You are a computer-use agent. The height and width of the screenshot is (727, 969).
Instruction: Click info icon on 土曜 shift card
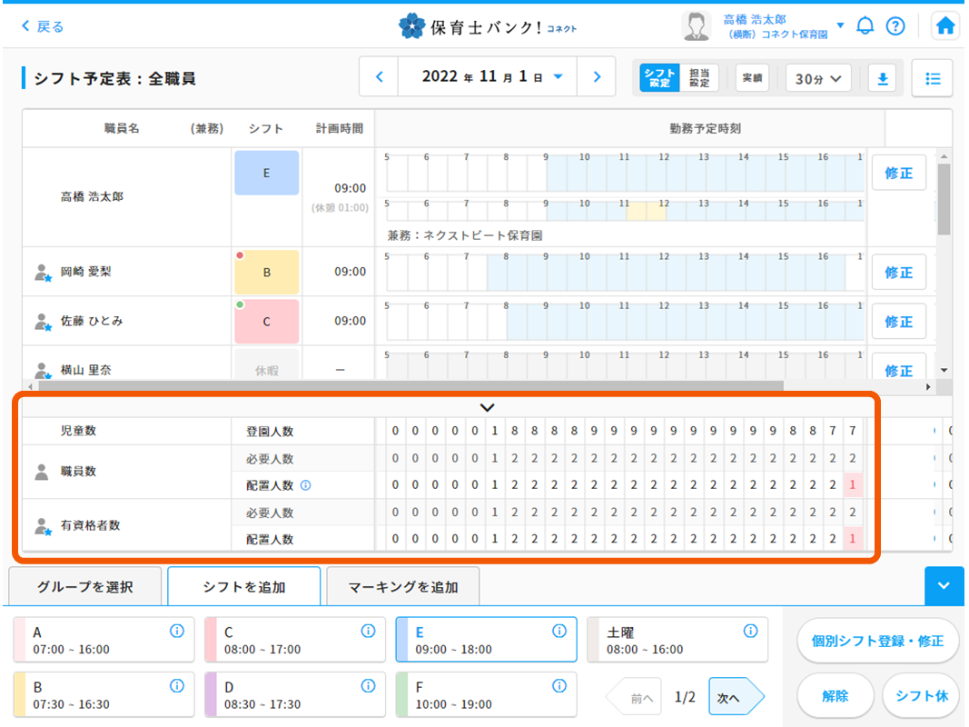pos(750,632)
